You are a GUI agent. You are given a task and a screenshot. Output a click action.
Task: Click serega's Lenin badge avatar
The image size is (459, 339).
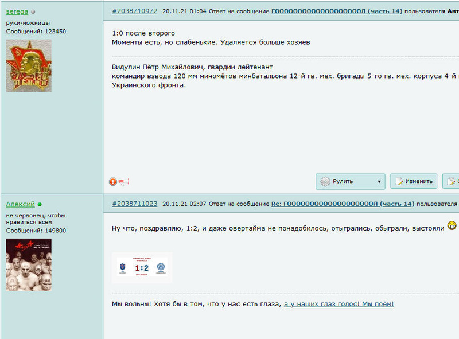coord(29,65)
